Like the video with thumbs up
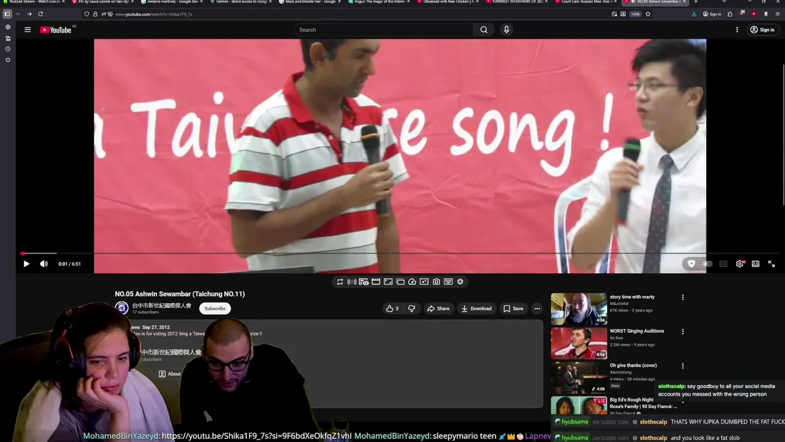The width and height of the screenshot is (785, 442). tap(392, 308)
